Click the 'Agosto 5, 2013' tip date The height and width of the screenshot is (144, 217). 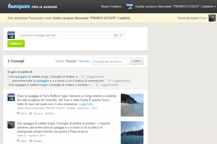tap(37, 135)
